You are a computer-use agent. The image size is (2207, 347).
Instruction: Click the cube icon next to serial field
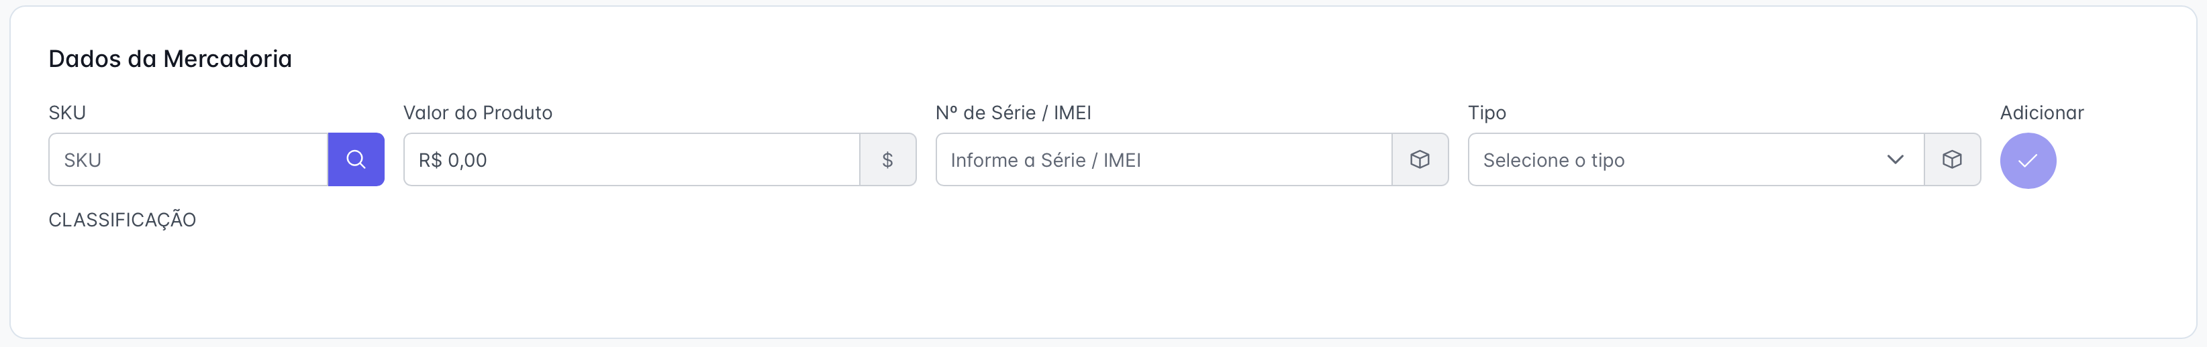(1420, 159)
